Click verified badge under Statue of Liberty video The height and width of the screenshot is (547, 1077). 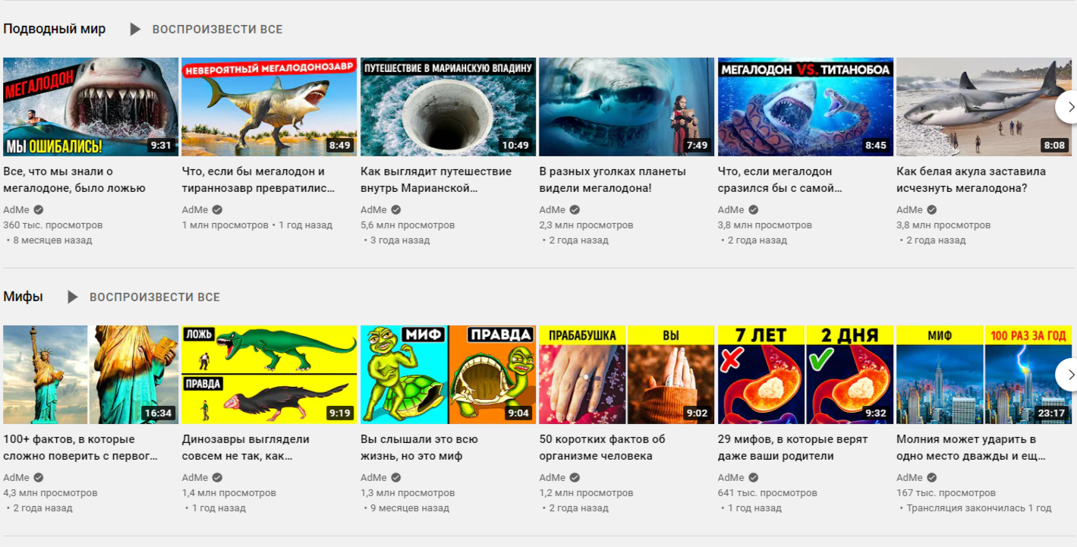[x=39, y=478]
